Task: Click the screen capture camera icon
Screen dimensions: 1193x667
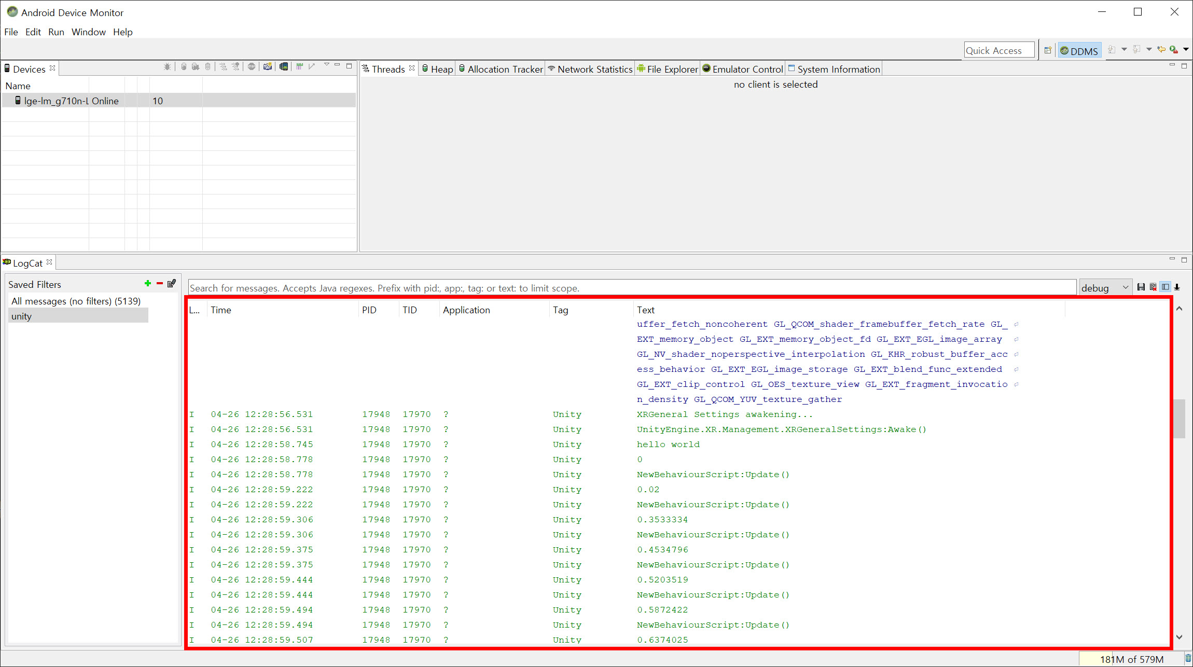Action: [x=267, y=66]
